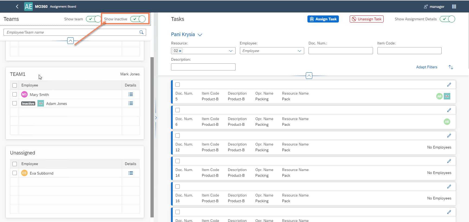Open the Employee filter dropdown
This screenshot has height=222, width=469.
[x=299, y=51]
